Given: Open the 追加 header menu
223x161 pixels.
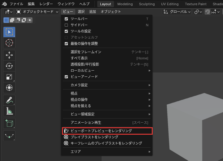Looking at the screenshot, I should [x=92, y=12].
